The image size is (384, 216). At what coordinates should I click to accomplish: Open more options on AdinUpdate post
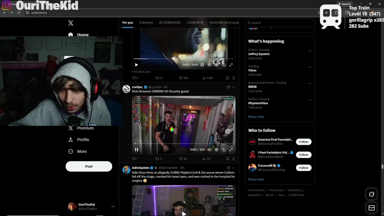[x=234, y=168]
